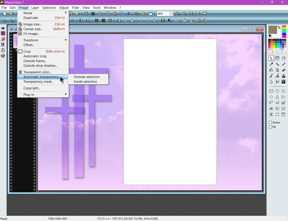
Task: Pick from the rainbow color spectrum bar
Action: (x=284, y=32)
